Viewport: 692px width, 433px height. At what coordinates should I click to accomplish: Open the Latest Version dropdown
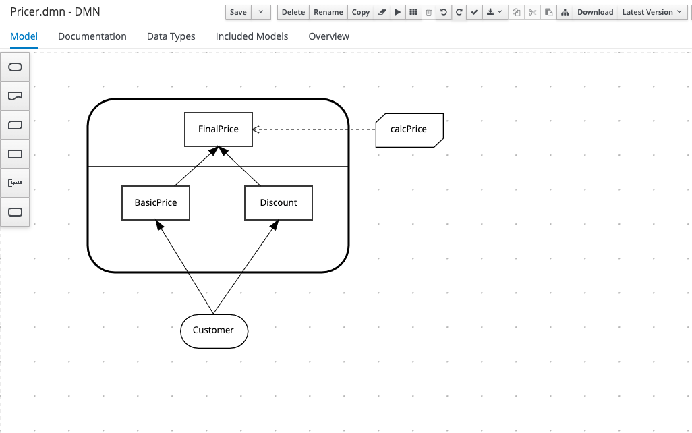click(651, 12)
